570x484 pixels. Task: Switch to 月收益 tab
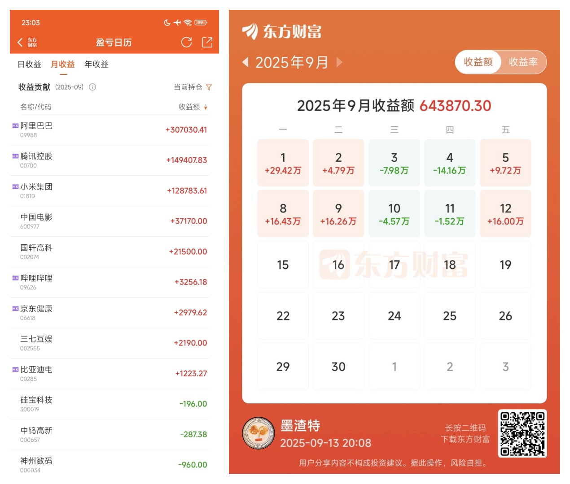pyautogui.click(x=63, y=64)
